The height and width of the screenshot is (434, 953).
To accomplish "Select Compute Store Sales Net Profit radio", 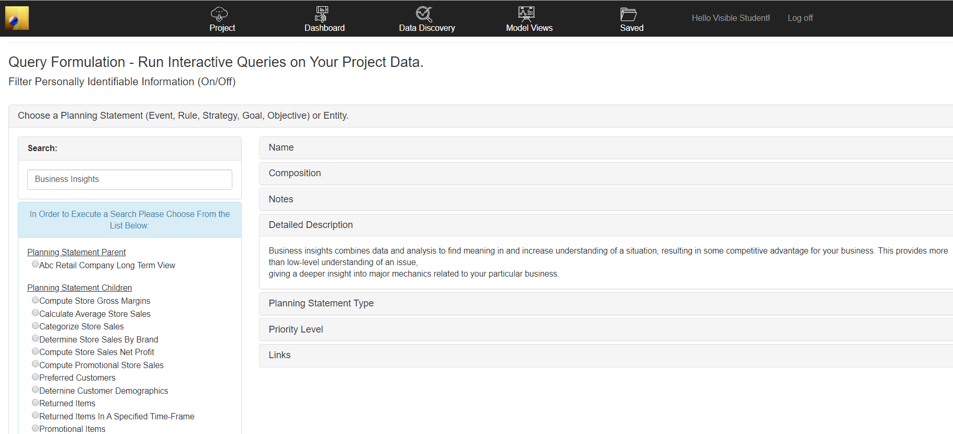I will (x=35, y=351).
